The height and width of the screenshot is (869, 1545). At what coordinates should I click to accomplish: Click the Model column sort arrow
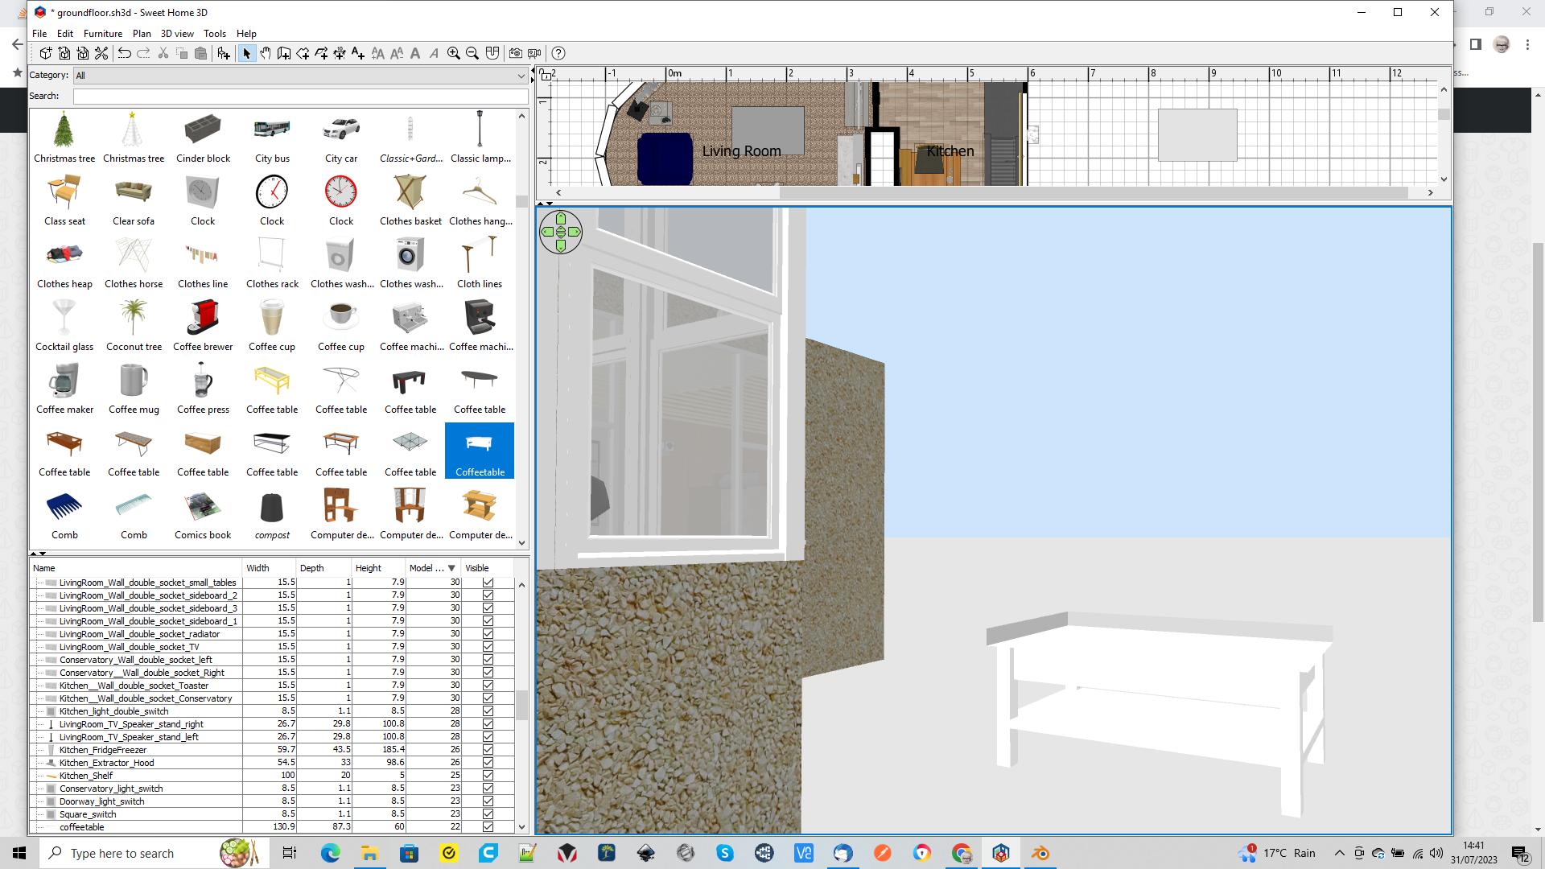451,568
